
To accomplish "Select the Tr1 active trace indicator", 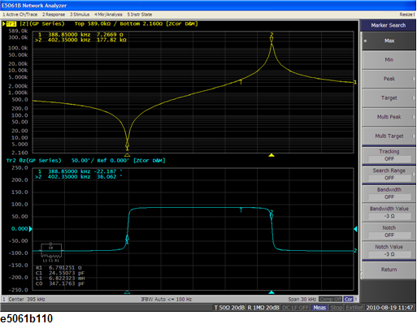I will point(11,24).
